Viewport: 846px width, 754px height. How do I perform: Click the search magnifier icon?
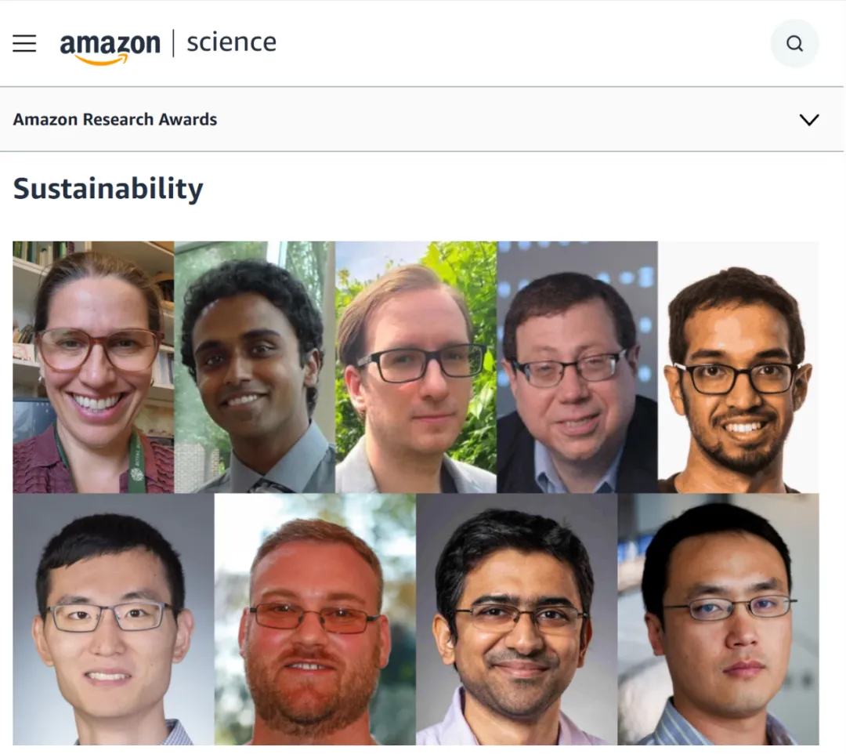[x=794, y=43]
